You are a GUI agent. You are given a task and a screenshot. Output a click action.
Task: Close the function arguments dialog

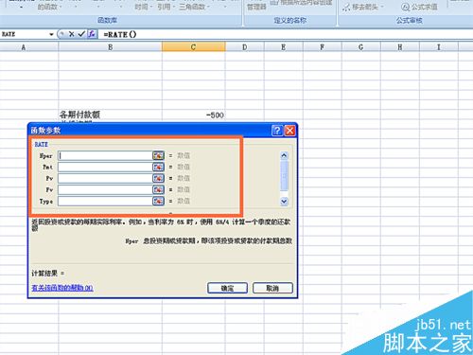point(289,131)
